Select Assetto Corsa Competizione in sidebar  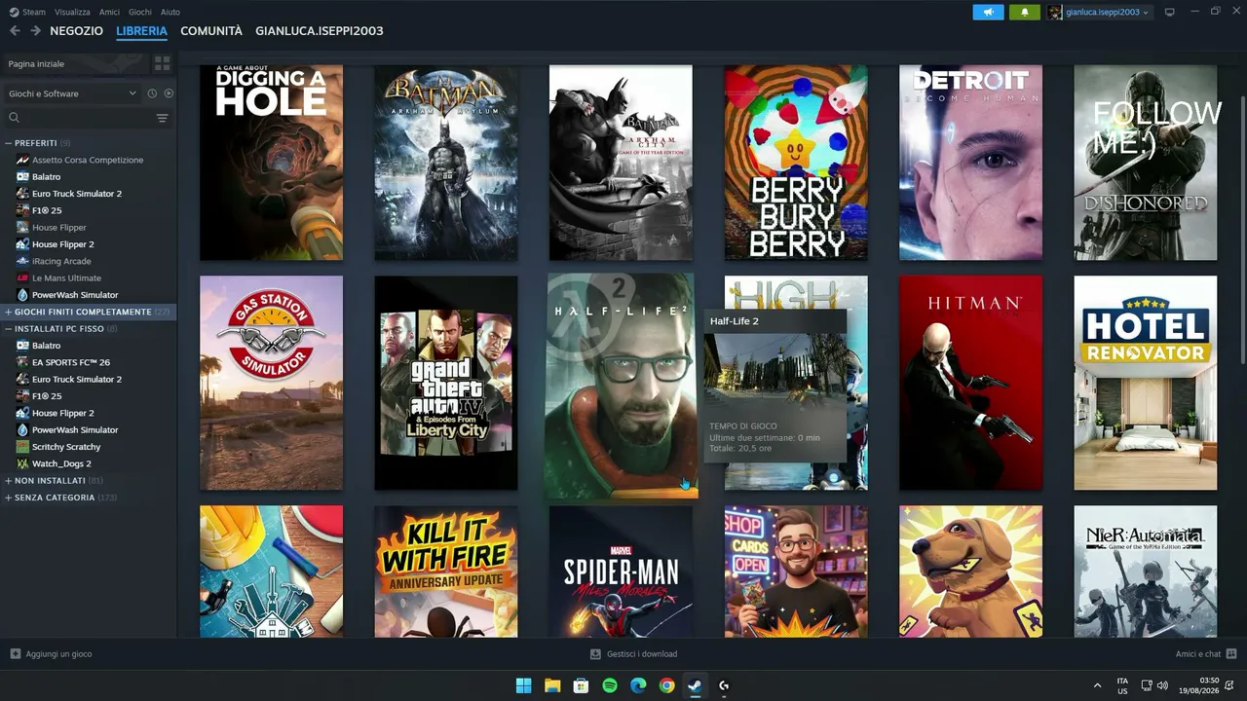pos(88,160)
